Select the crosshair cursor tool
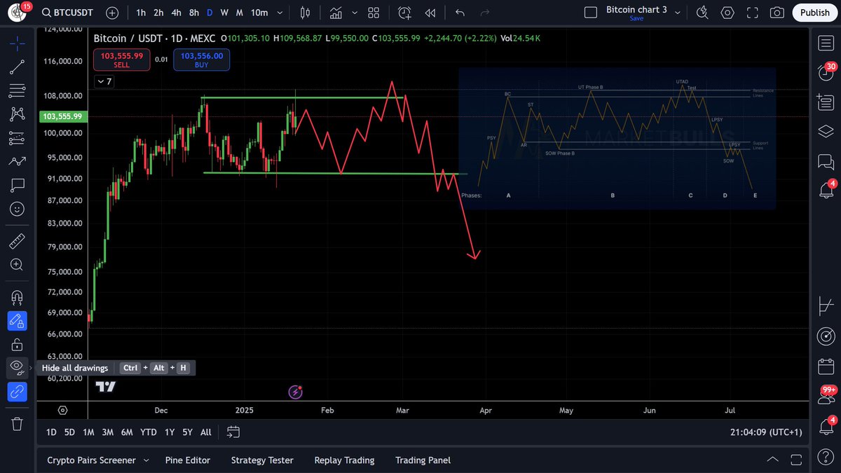841x473 pixels. pyautogui.click(x=18, y=43)
